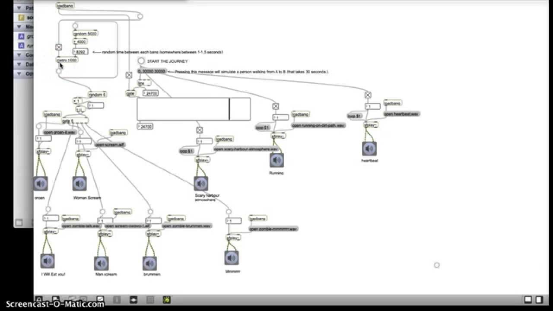
Task: Click the bang button below 'metro 1000'
Action: coord(59,71)
